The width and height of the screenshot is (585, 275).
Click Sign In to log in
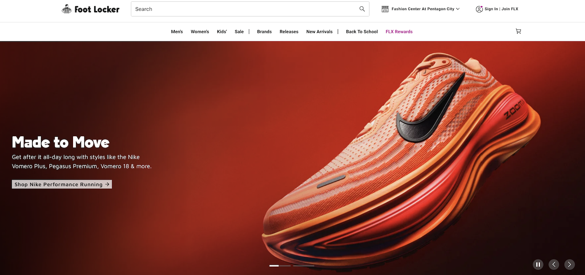point(491,8)
